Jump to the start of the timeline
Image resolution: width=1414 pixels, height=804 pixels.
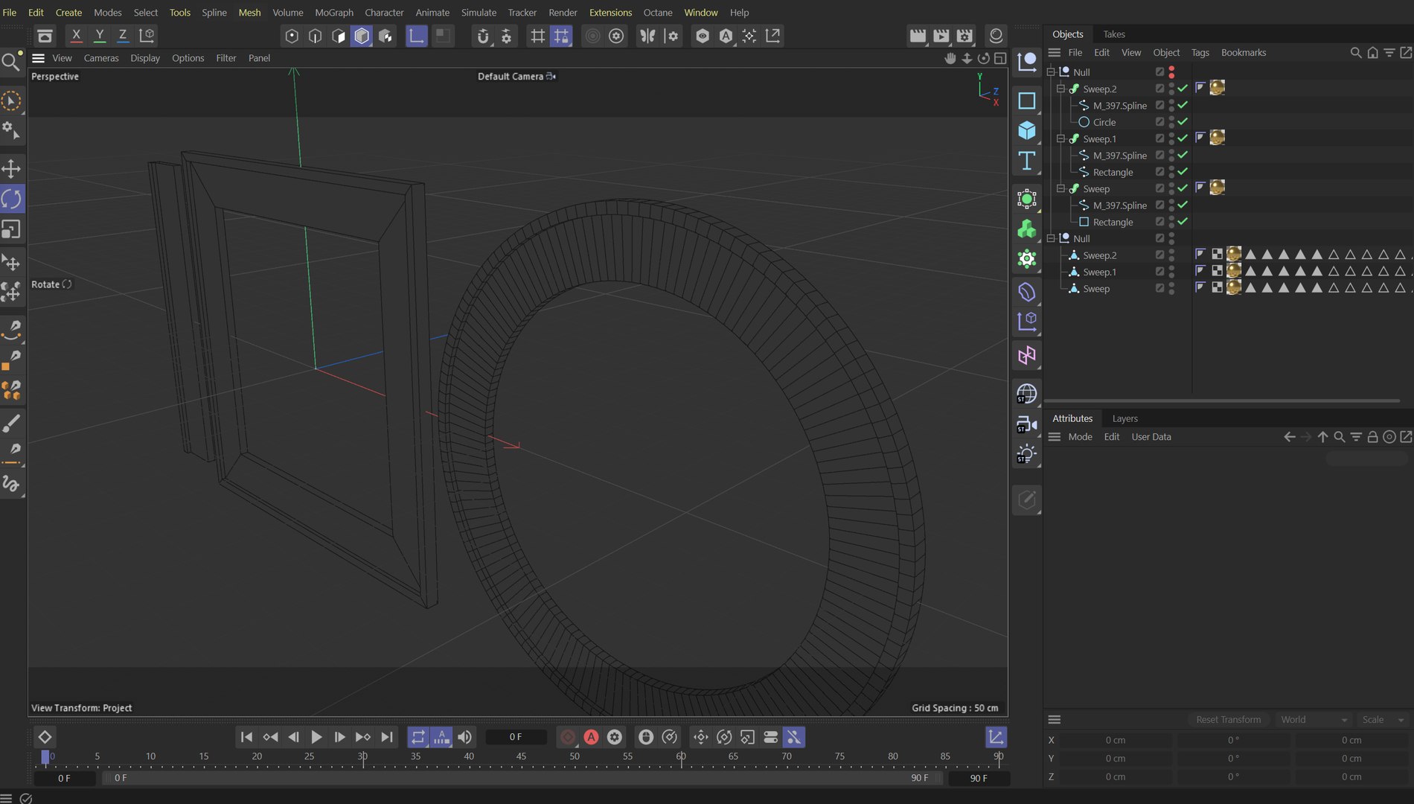pyautogui.click(x=246, y=737)
